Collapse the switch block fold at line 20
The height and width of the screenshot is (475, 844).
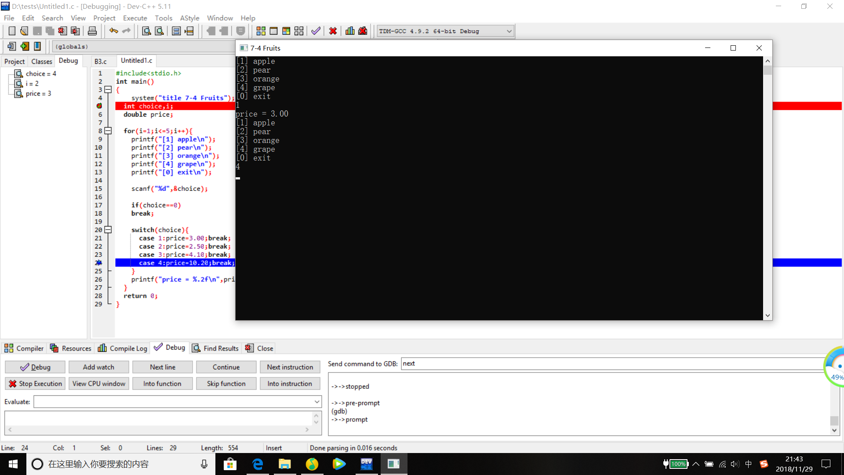108,230
